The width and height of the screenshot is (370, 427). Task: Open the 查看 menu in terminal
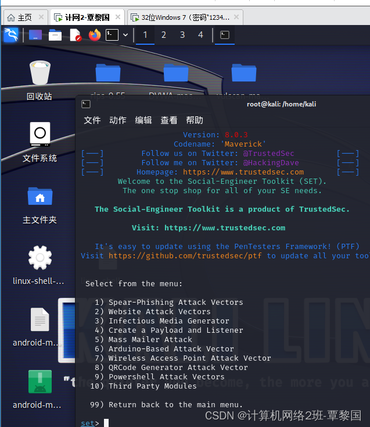(x=169, y=120)
